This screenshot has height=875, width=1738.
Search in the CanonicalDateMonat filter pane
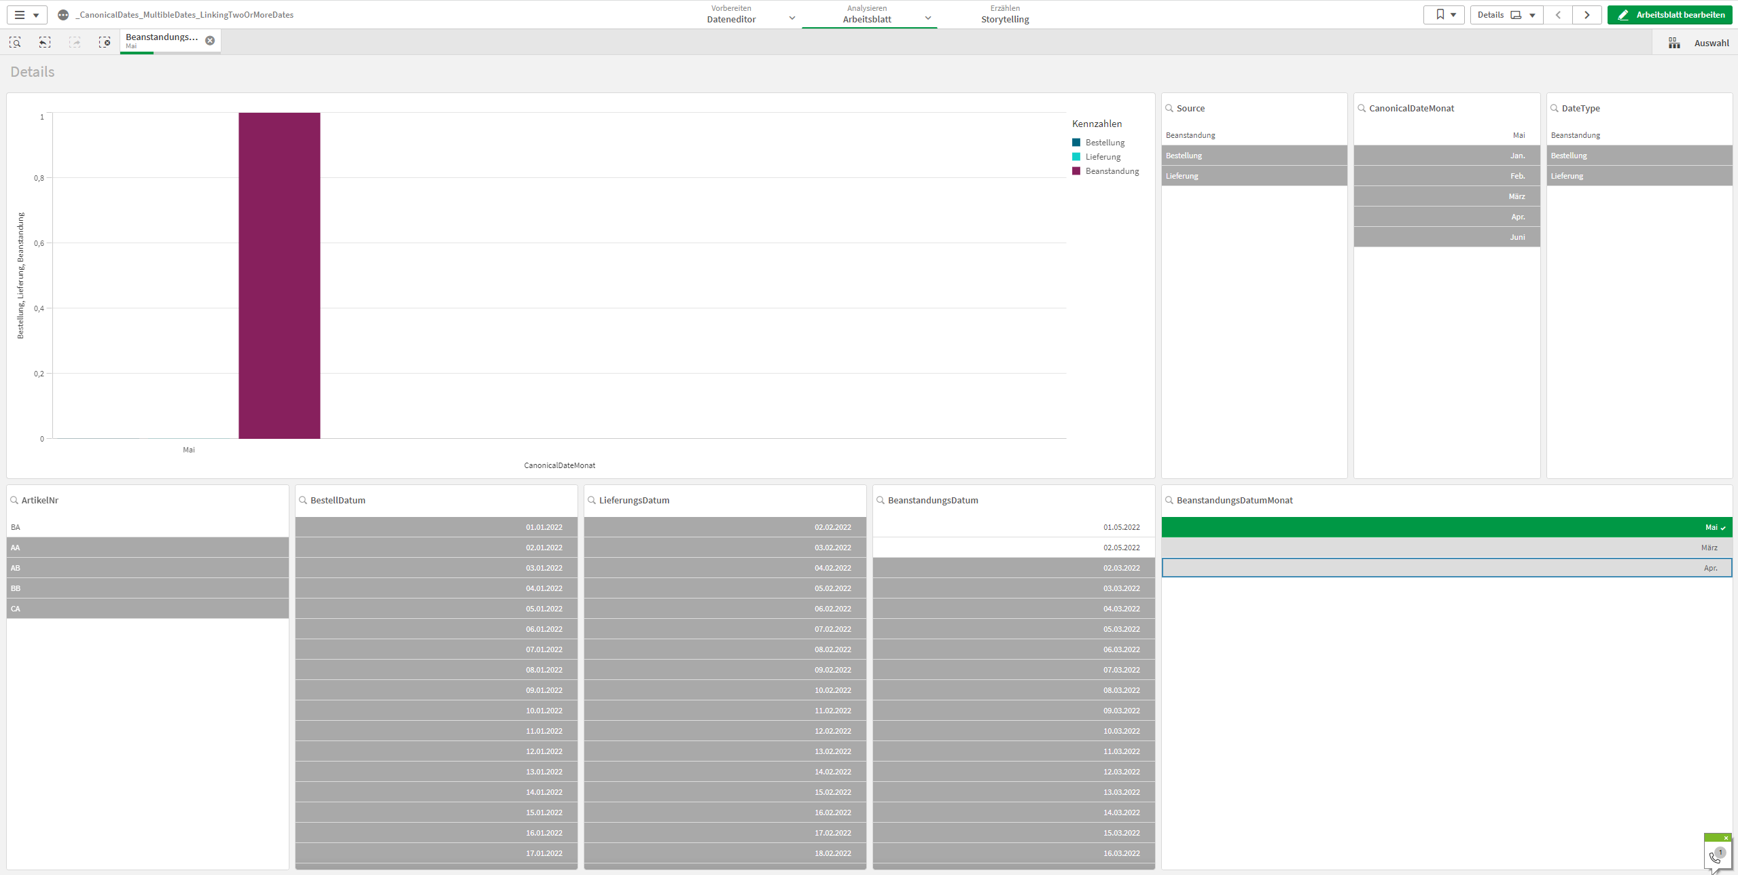(x=1362, y=108)
